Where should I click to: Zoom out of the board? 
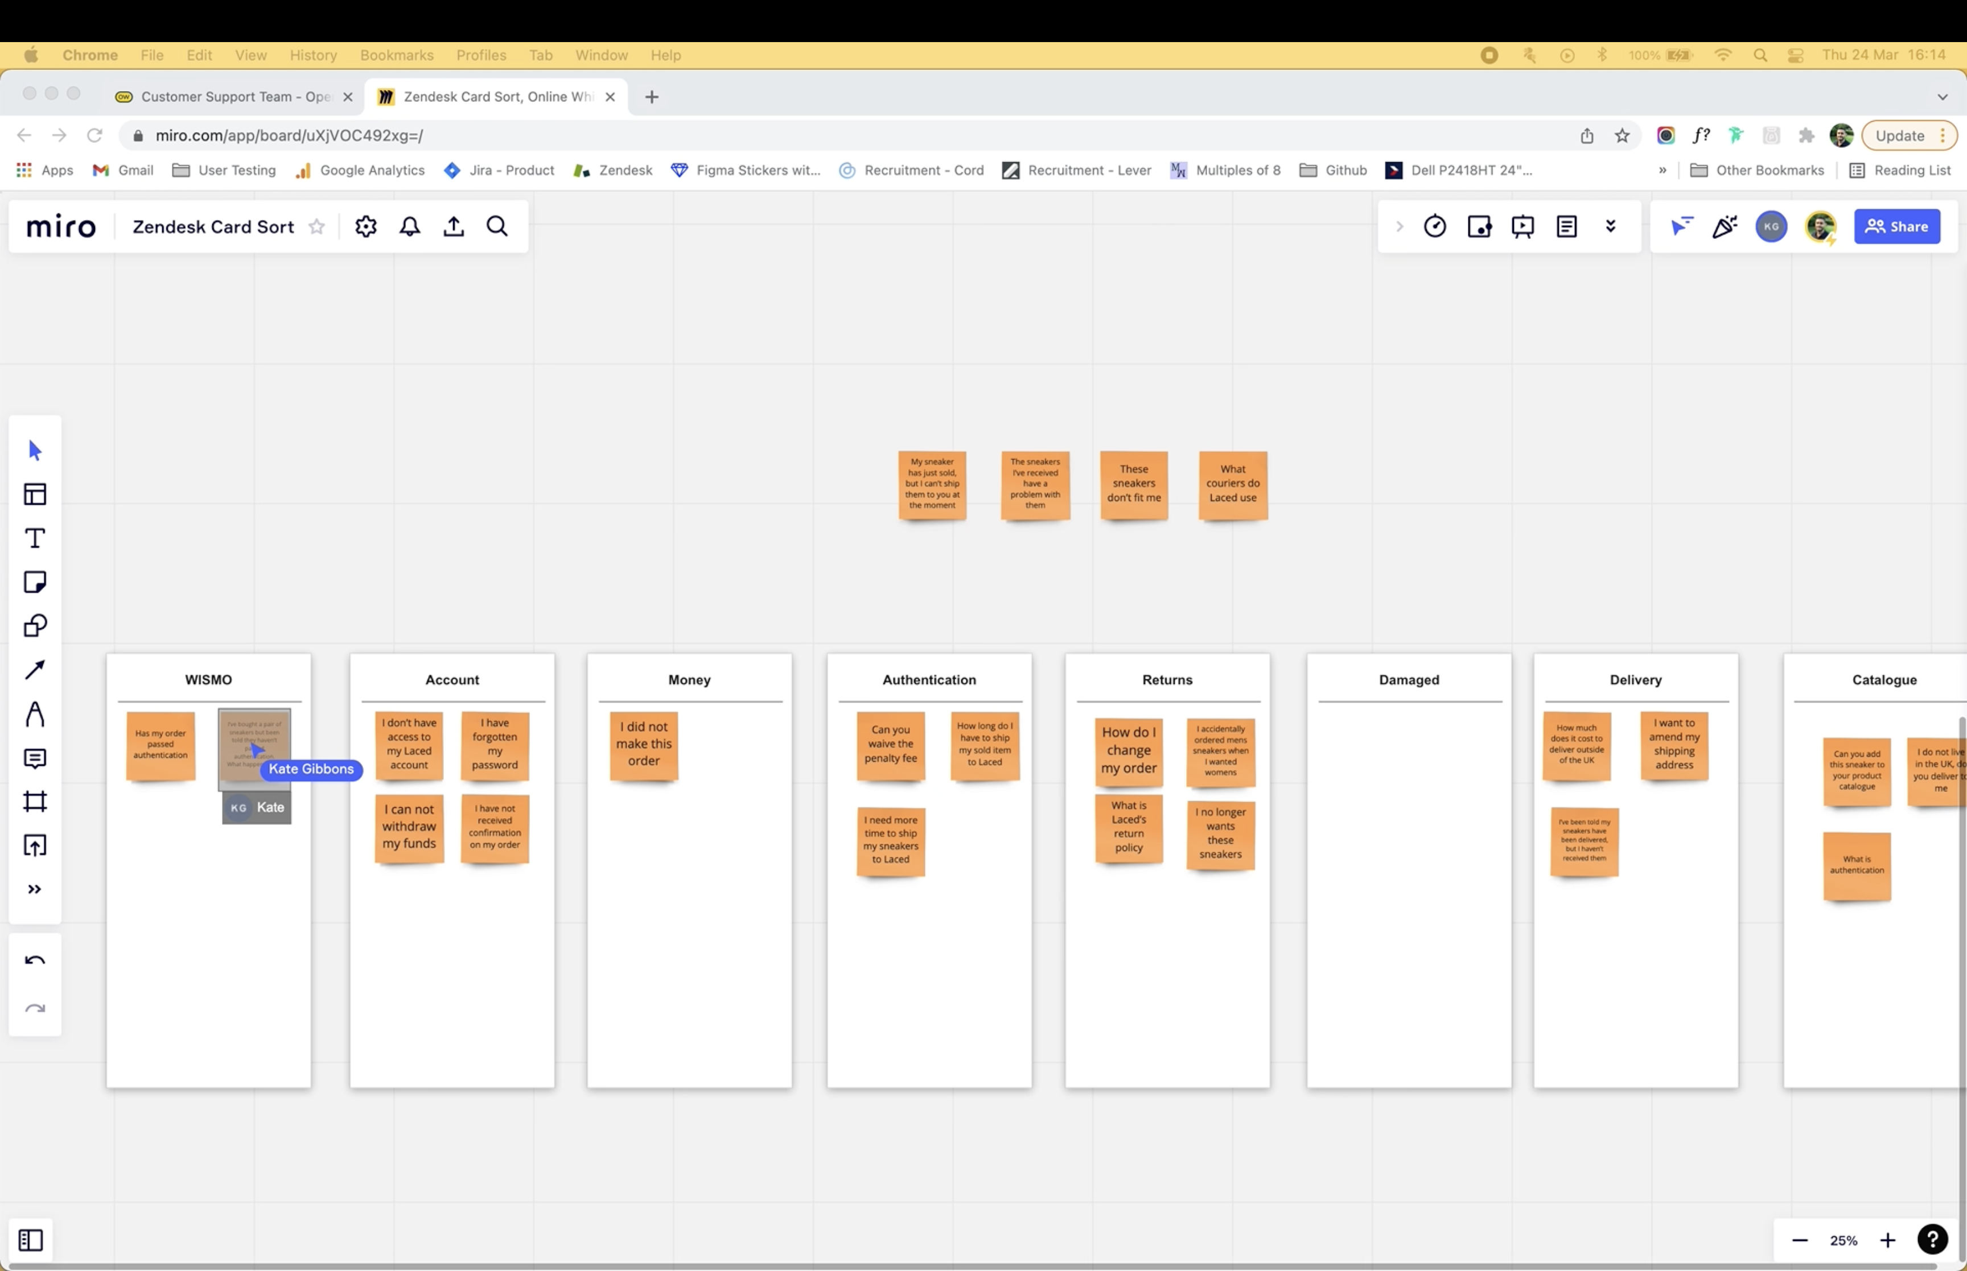[1800, 1240]
